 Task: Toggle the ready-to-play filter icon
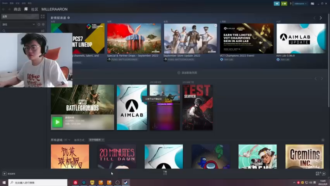(43, 24)
